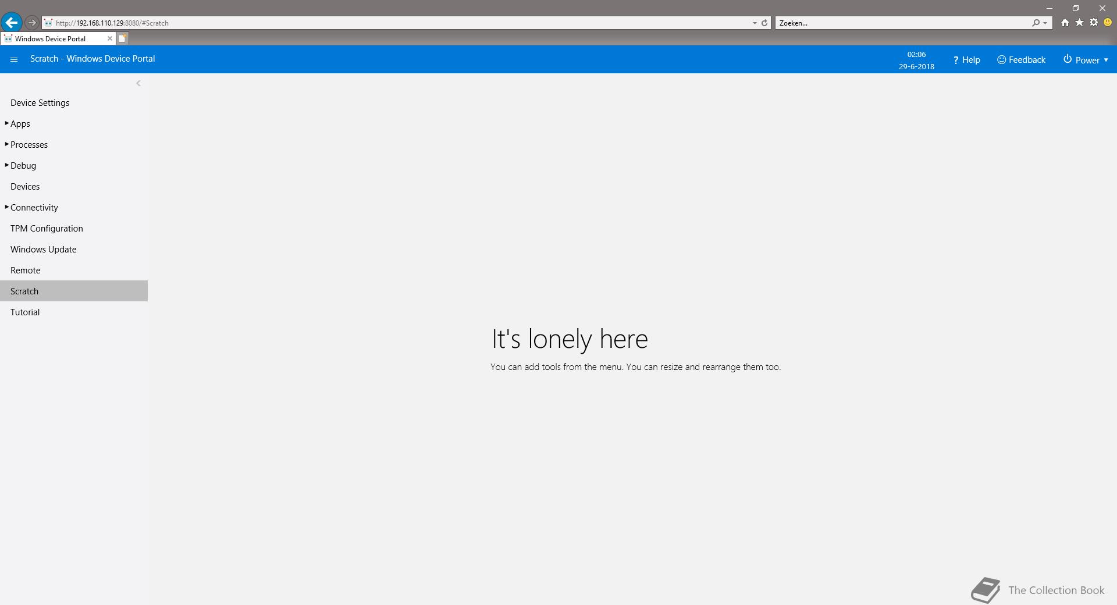Open a new browser tab
The image size is (1117, 605).
click(122, 38)
